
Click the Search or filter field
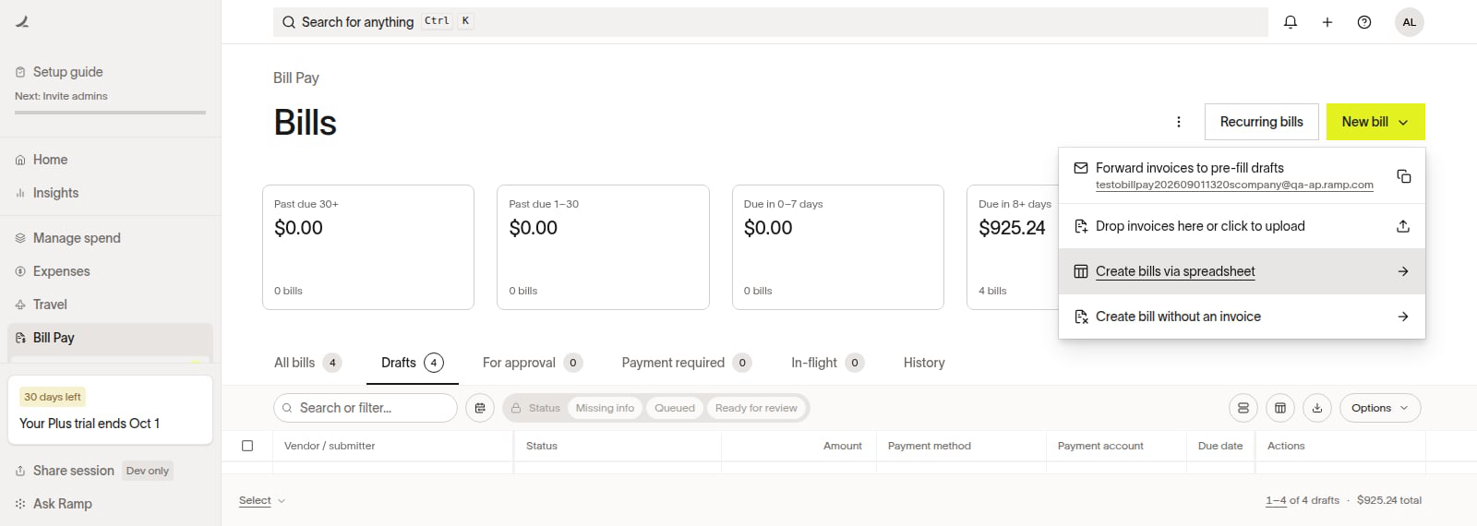click(x=366, y=408)
